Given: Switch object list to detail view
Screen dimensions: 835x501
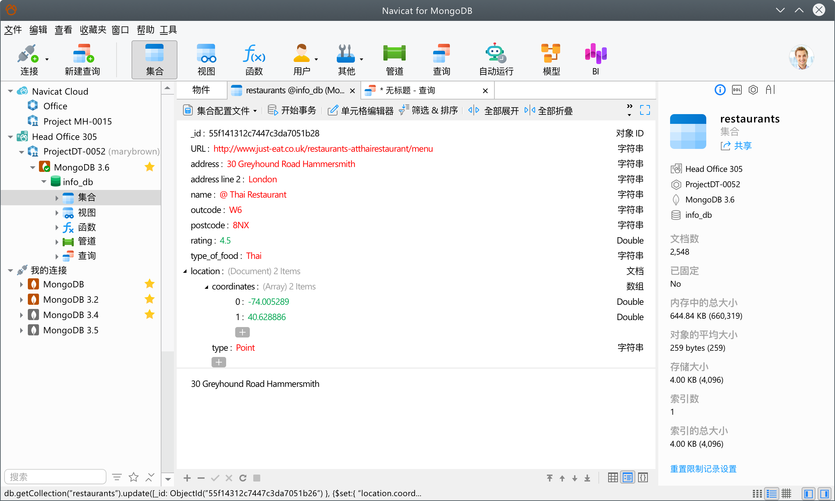Looking at the screenshot, I should tap(786, 494).
